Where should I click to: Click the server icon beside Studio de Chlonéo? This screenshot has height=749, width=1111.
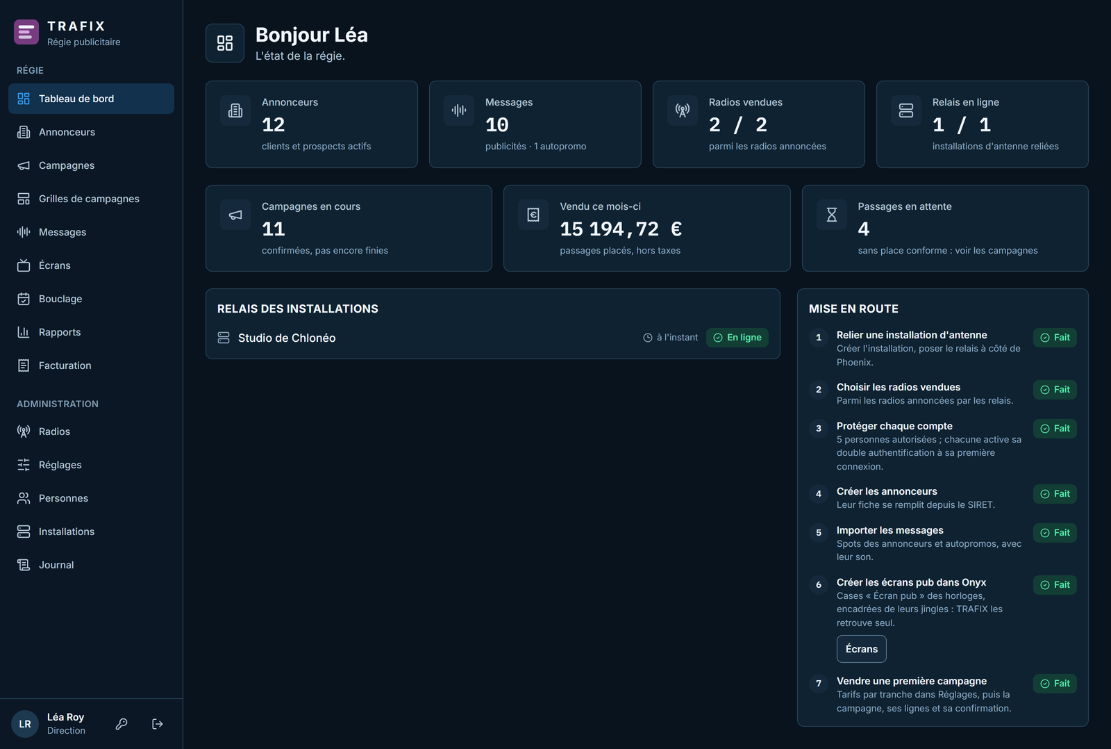pyautogui.click(x=224, y=338)
